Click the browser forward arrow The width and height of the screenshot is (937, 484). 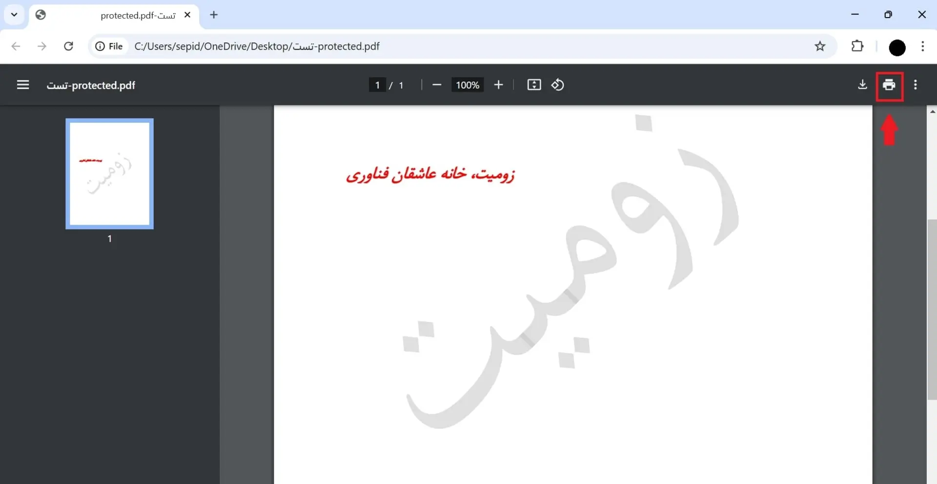coord(42,46)
